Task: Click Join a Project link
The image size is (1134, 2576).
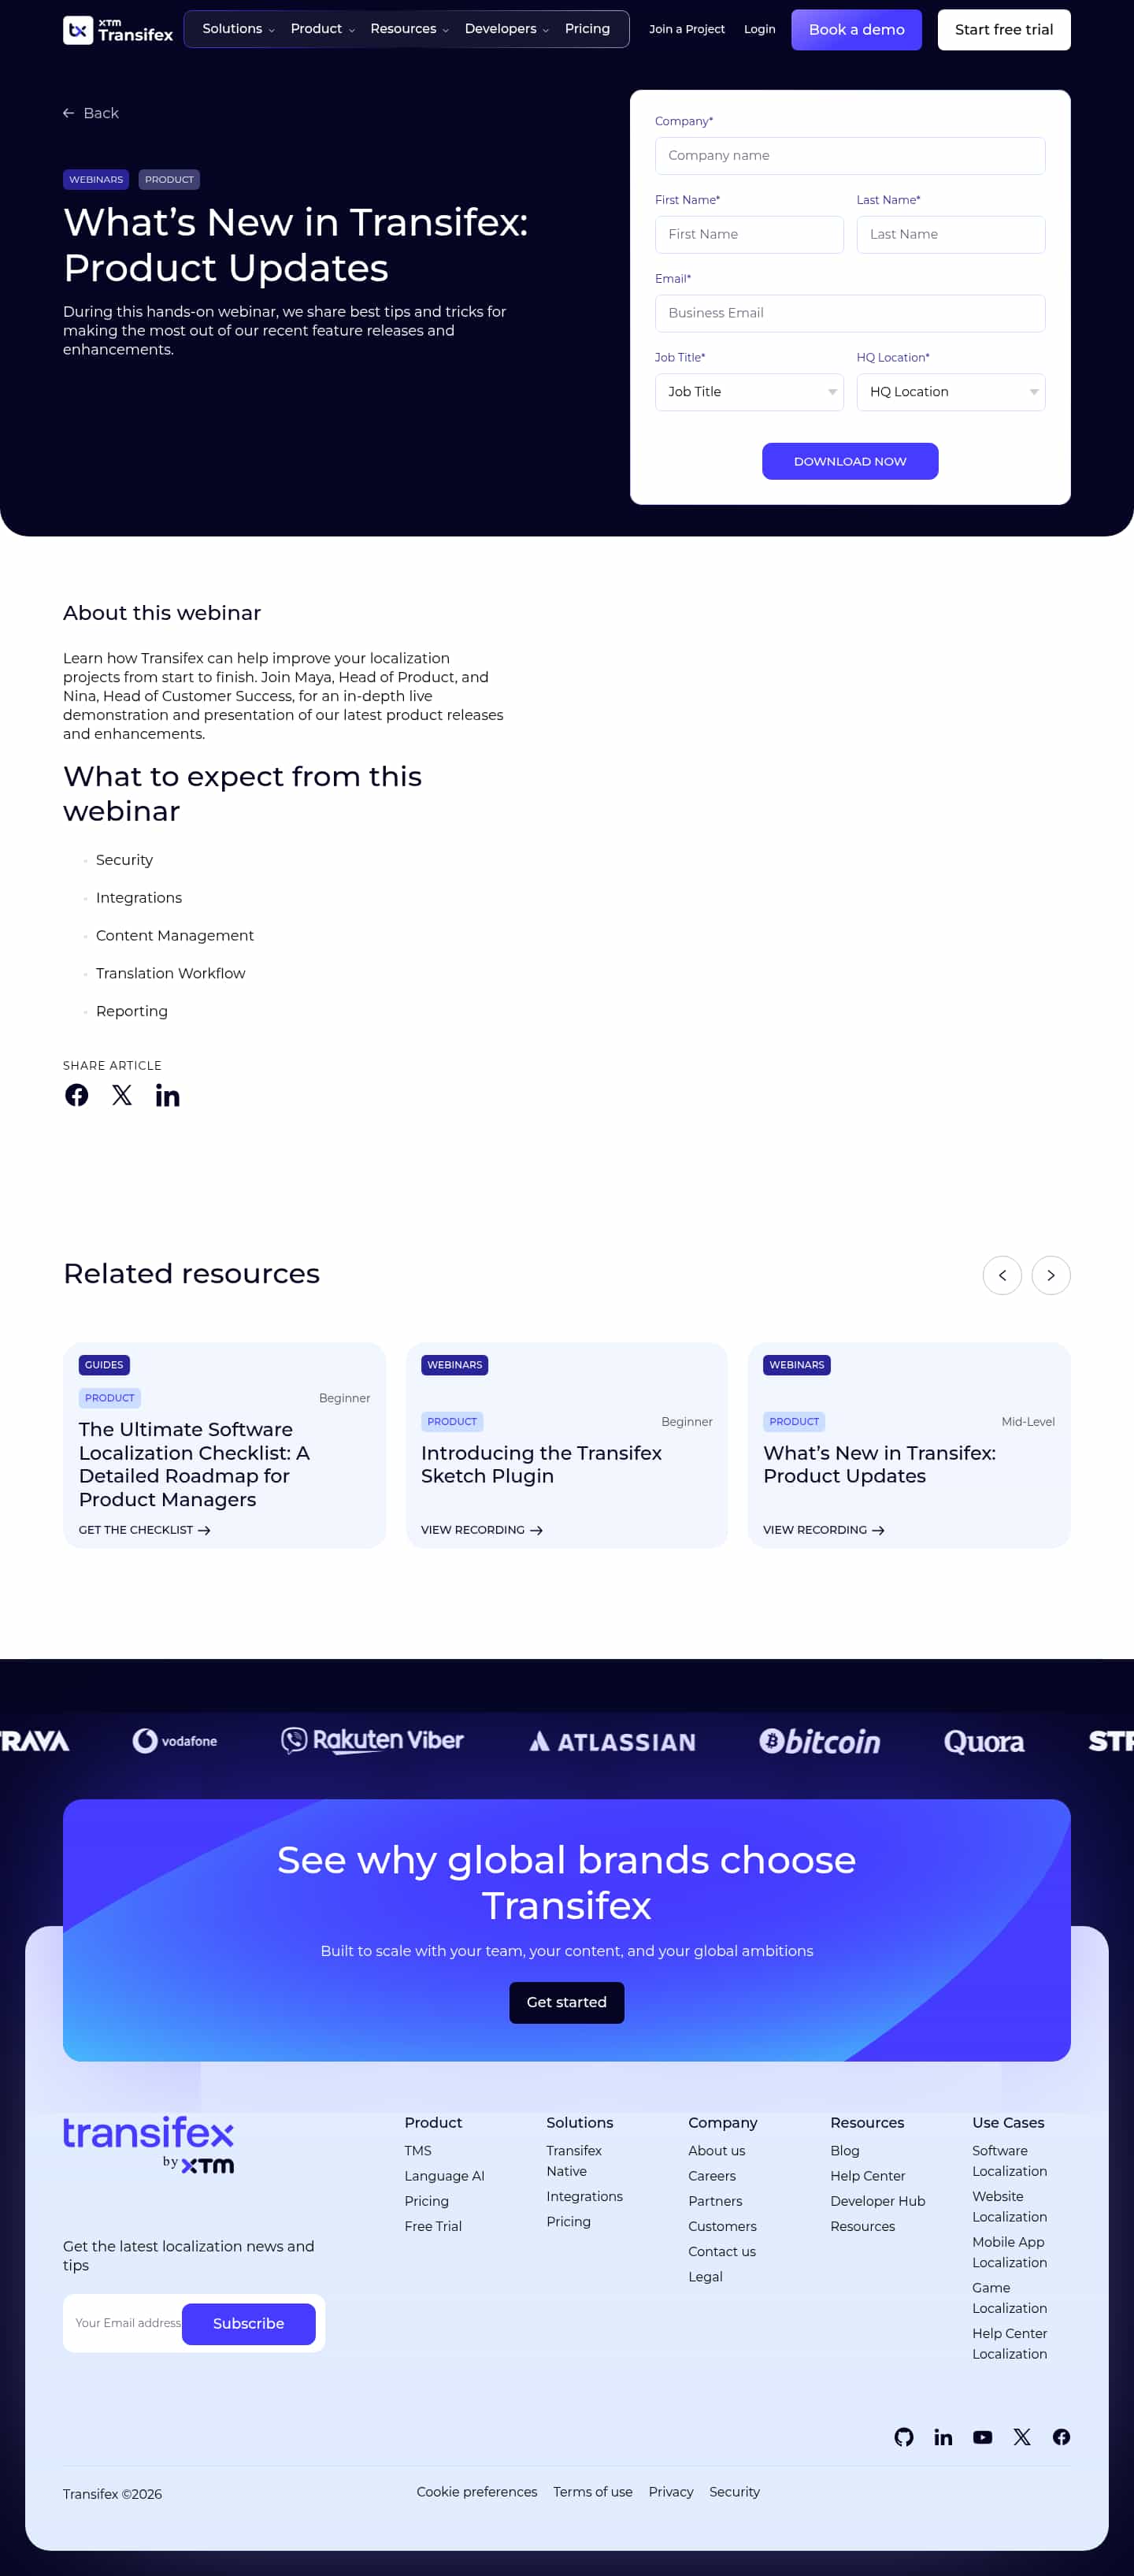Action: pyautogui.click(x=687, y=29)
